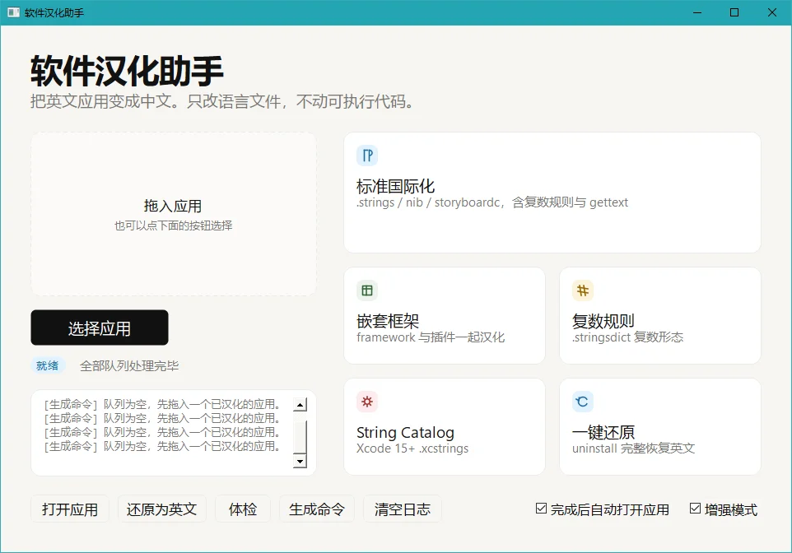Click the 'Xcode 15+ .xcstrings' subtitle
The image size is (792, 553).
[412, 448]
